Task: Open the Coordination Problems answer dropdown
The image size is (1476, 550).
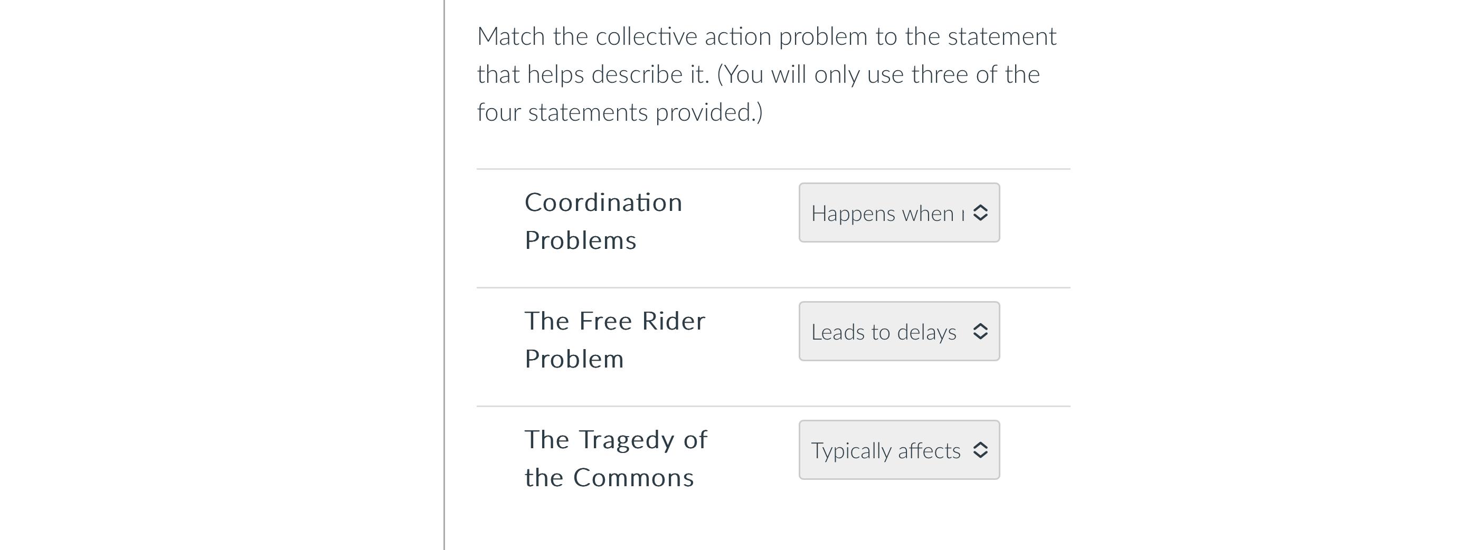Action: click(x=898, y=213)
